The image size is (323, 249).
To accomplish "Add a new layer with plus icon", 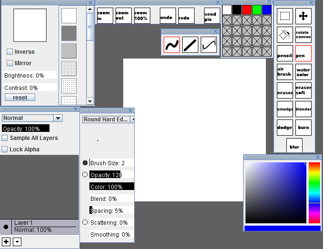I will [x=6, y=242].
